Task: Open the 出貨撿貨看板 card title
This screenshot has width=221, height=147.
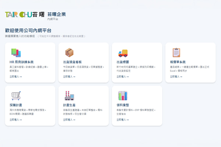Action: pos(73,62)
